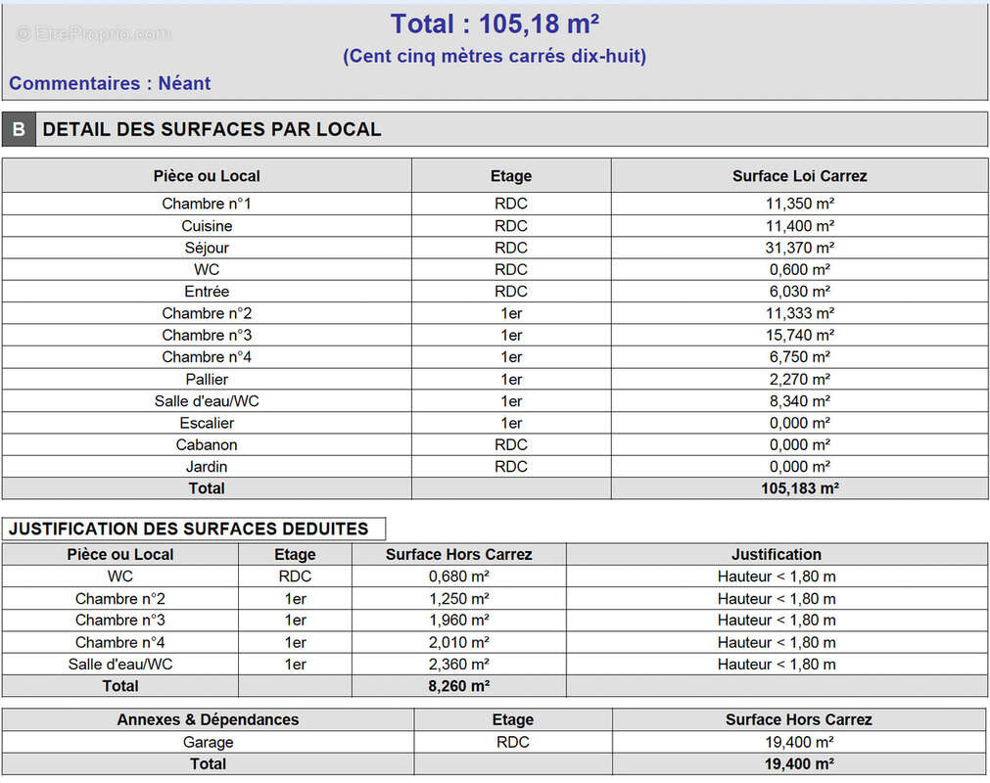Click the Jardin row label
Image resolution: width=990 pixels, height=783 pixels.
(207, 467)
